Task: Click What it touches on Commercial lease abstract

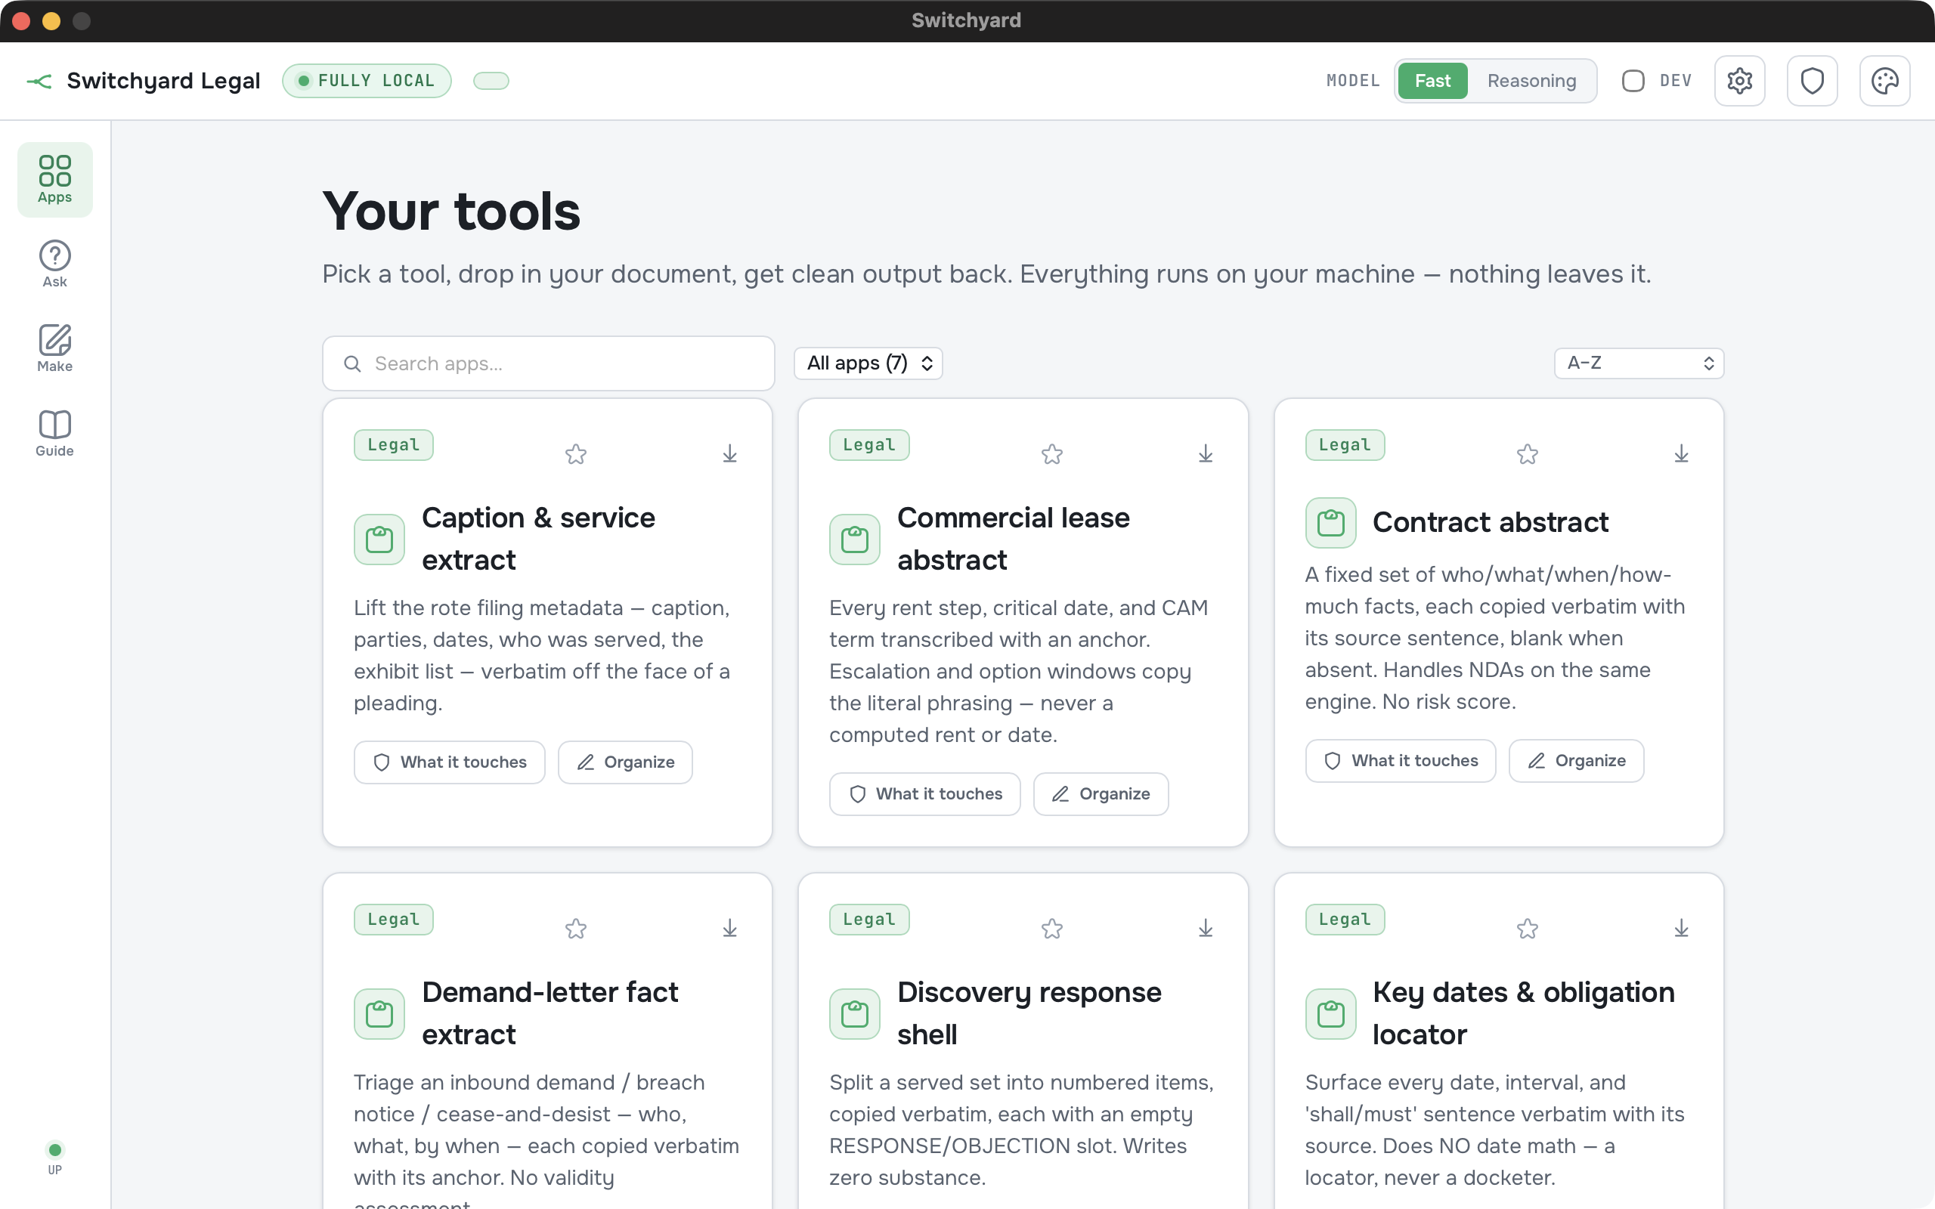Action: pyautogui.click(x=925, y=794)
